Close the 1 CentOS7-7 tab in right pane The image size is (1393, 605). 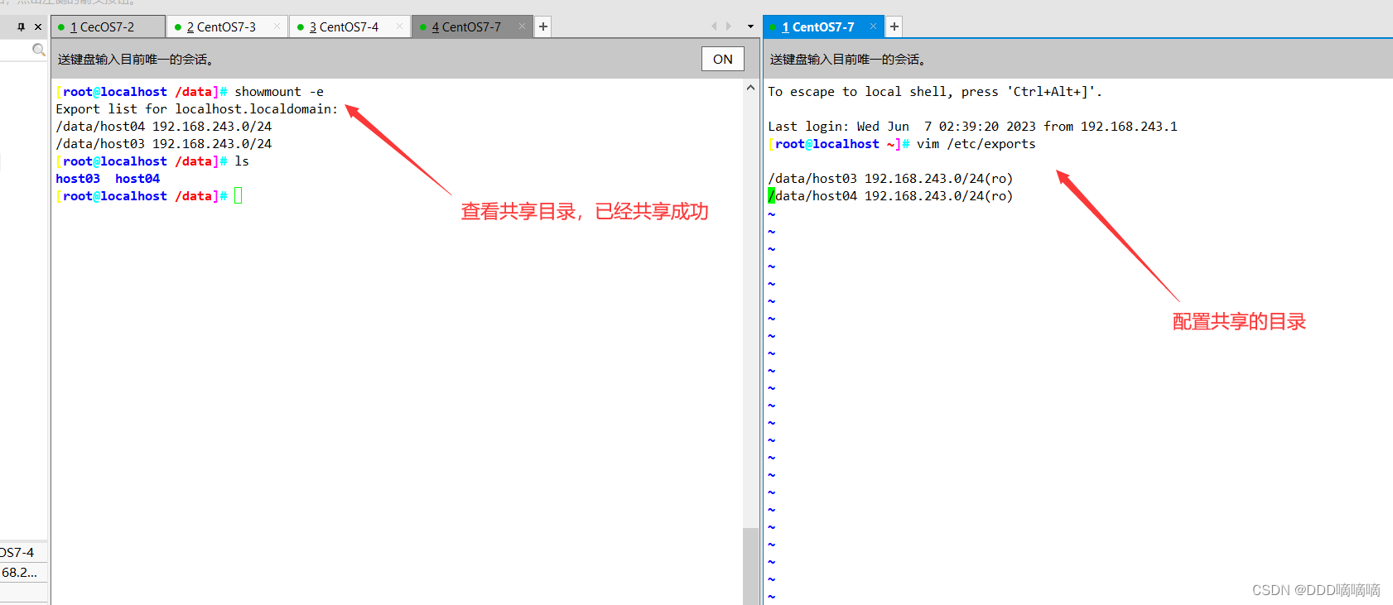click(873, 26)
